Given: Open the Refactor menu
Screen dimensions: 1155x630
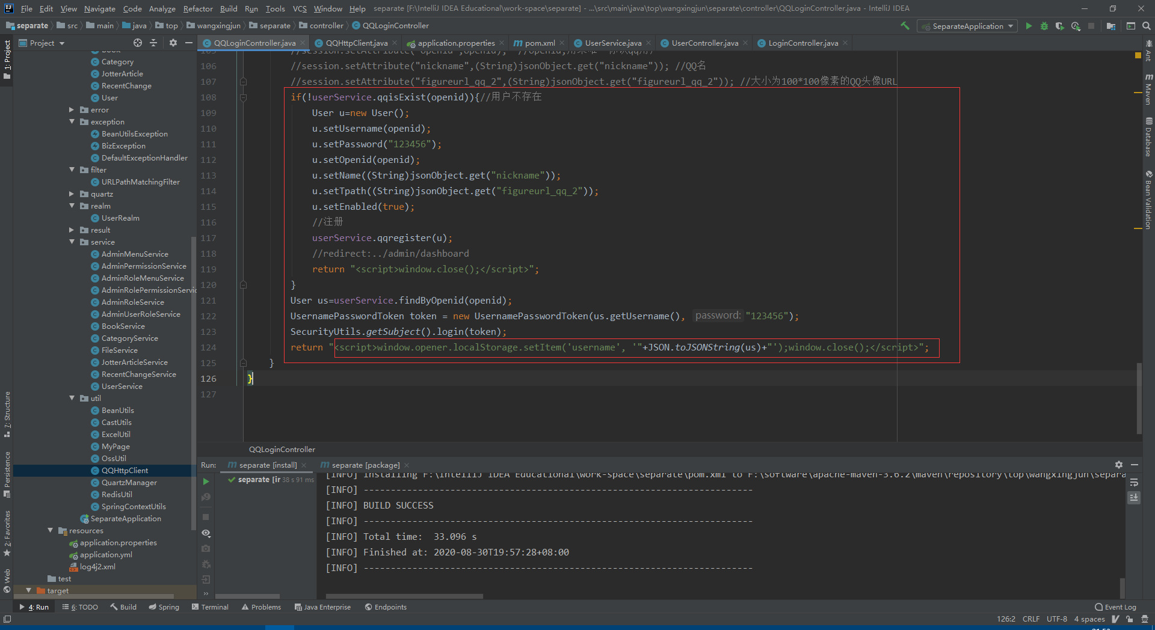Looking at the screenshot, I should [198, 8].
